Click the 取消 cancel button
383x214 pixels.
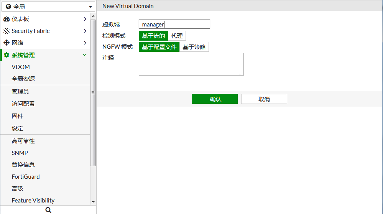tap(264, 99)
